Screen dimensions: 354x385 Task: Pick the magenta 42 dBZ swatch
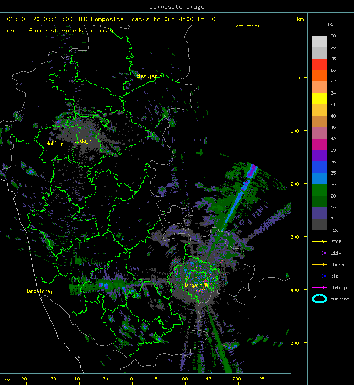[319, 144]
